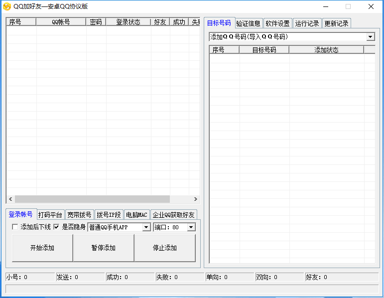The width and height of the screenshot is (384, 298).
Task: Uncheck the 是否隐身 checkbox
Action: point(56,227)
